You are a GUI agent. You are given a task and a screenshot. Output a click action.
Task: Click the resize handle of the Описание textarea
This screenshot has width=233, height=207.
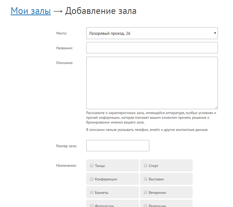pos(216,107)
